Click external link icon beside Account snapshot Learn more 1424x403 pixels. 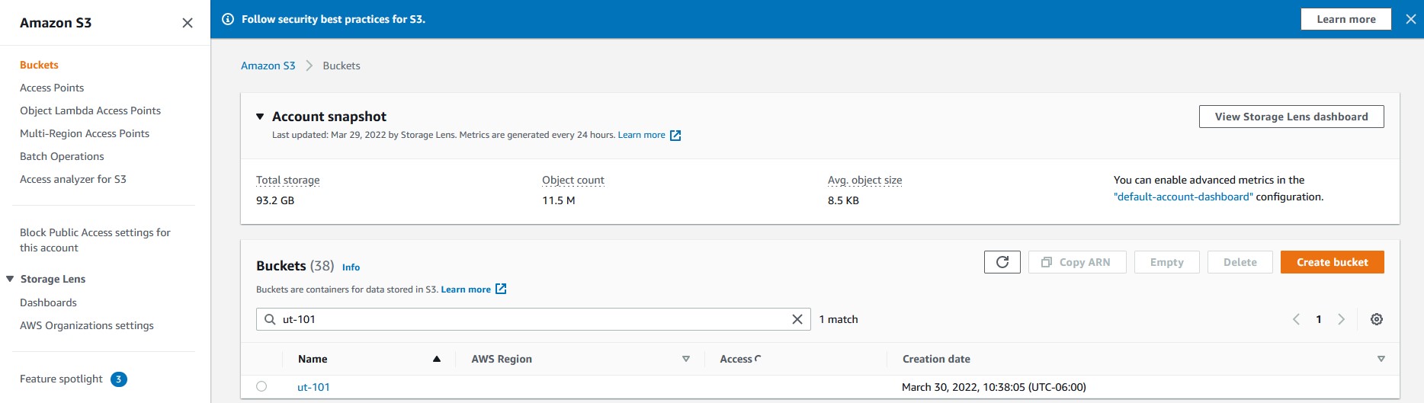click(x=675, y=136)
